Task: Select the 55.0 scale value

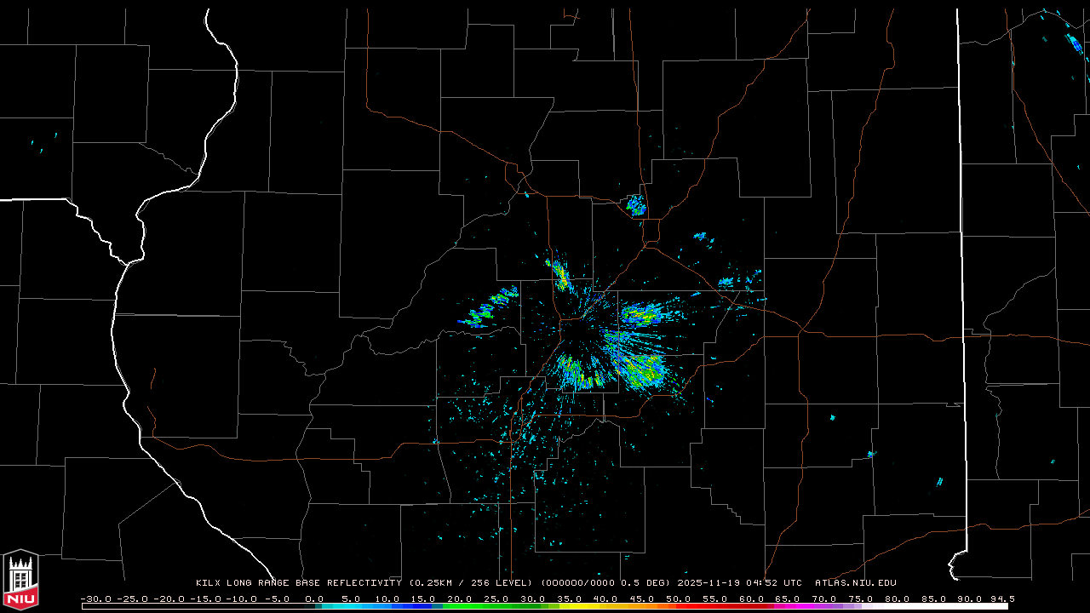Action: click(x=716, y=599)
